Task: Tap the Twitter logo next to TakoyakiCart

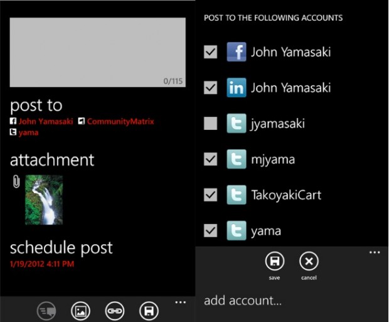Action: (237, 195)
